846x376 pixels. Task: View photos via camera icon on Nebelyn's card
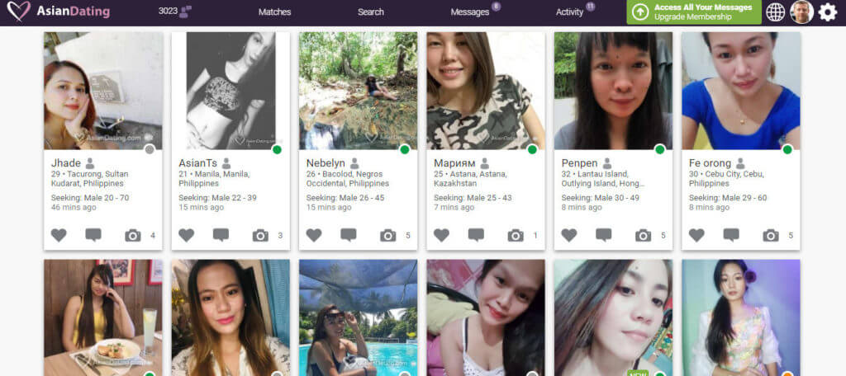(x=388, y=235)
